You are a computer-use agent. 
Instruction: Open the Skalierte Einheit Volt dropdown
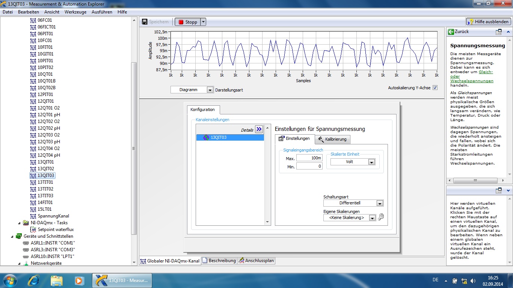(x=371, y=162)
